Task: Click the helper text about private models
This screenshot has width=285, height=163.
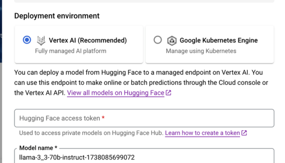Action: coord(91,133)
